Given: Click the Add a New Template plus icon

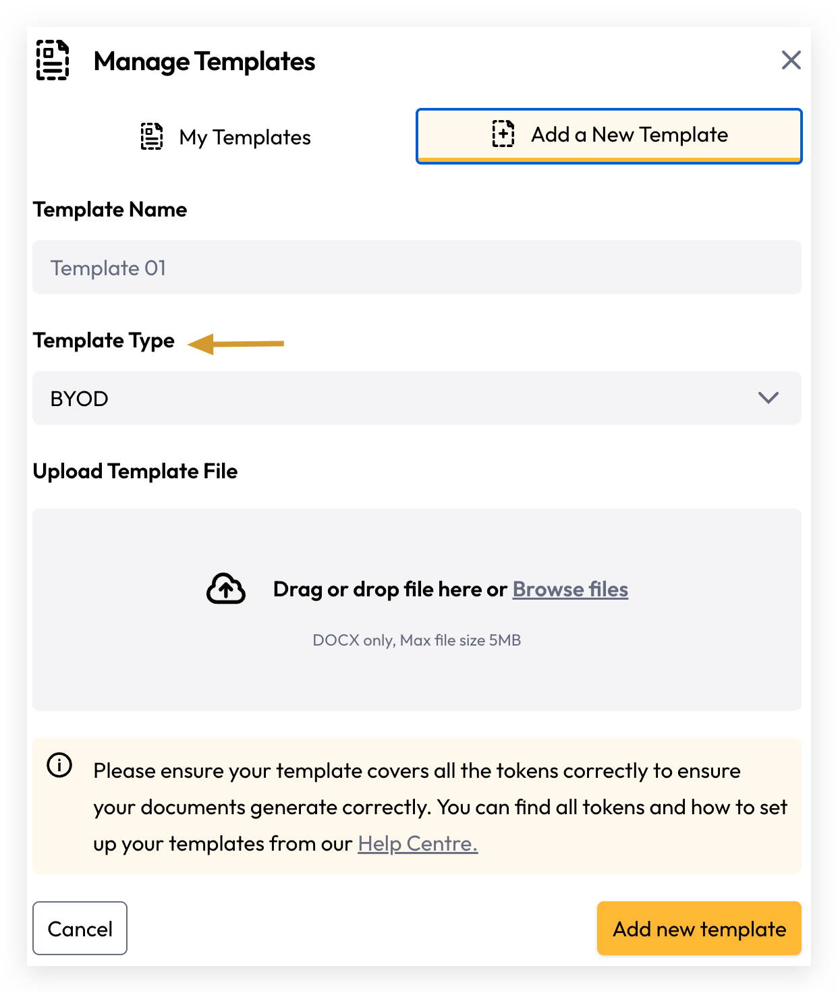Looking at the screenshot, I should [x=503, y=134].
